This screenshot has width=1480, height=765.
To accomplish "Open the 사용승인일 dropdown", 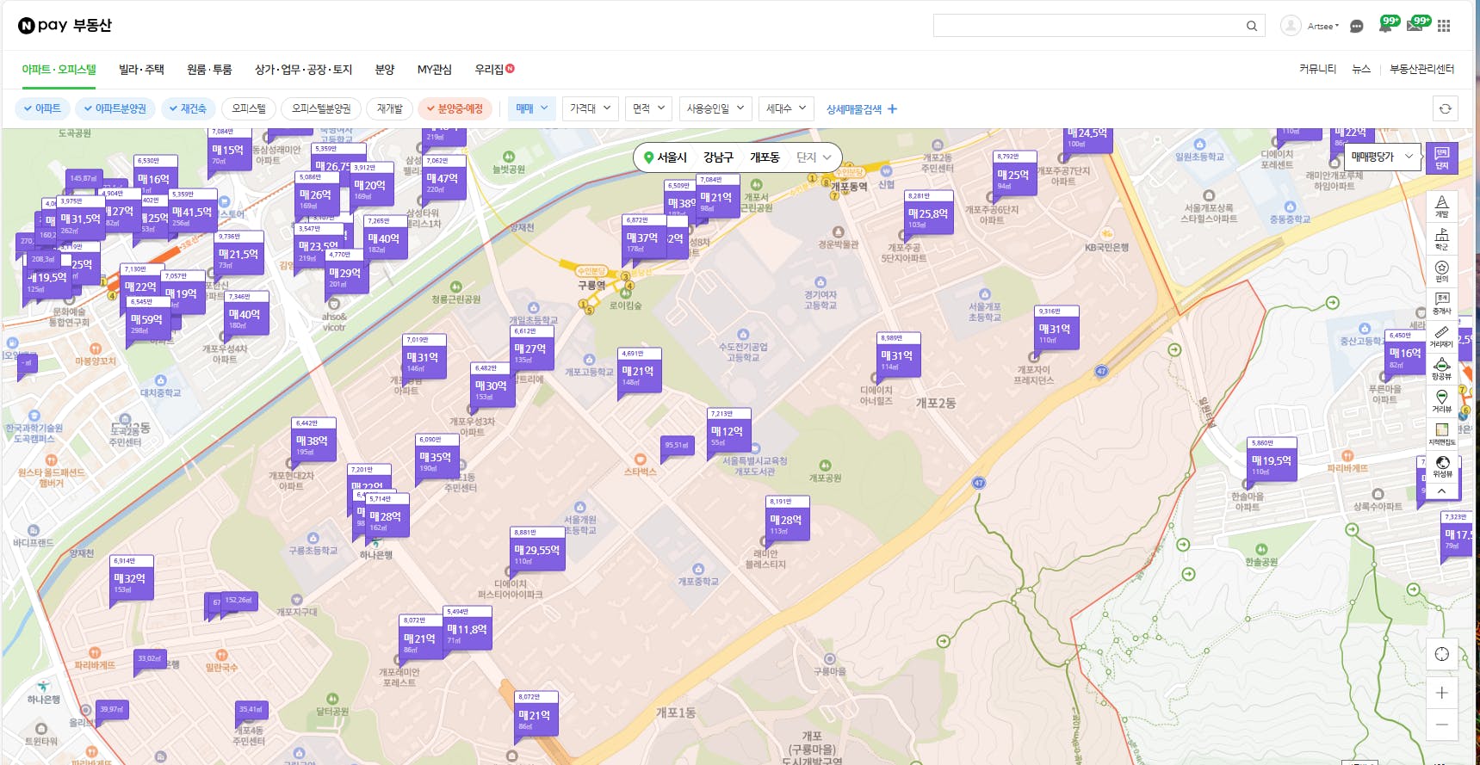I will 715,108.
